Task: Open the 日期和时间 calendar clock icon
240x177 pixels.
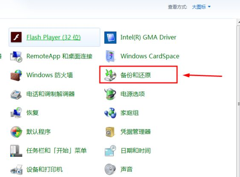Action: point(110,150)
